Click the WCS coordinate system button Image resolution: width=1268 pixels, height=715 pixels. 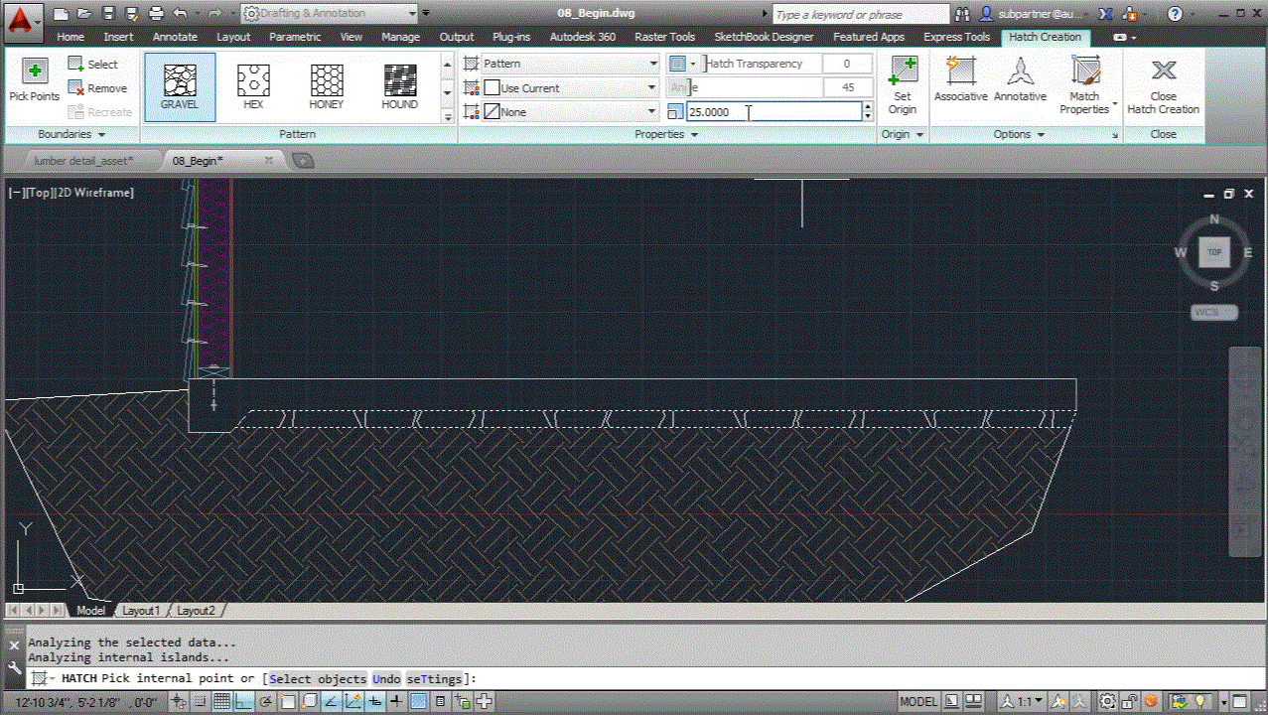1214,312
